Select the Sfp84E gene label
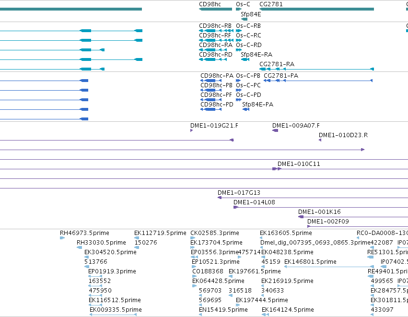The width and height of the screenshot is (408, 317). (251, 14)
